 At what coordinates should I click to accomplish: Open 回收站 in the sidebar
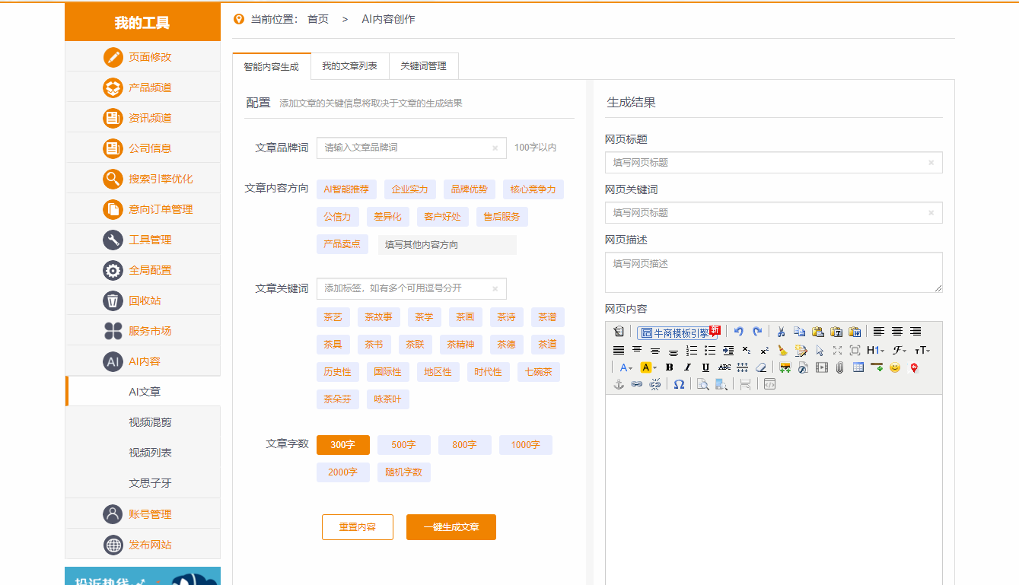143,300
